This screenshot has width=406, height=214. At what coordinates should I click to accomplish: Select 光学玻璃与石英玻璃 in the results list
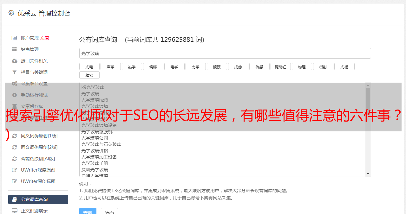pyautogui.click(x=101, y=144)
